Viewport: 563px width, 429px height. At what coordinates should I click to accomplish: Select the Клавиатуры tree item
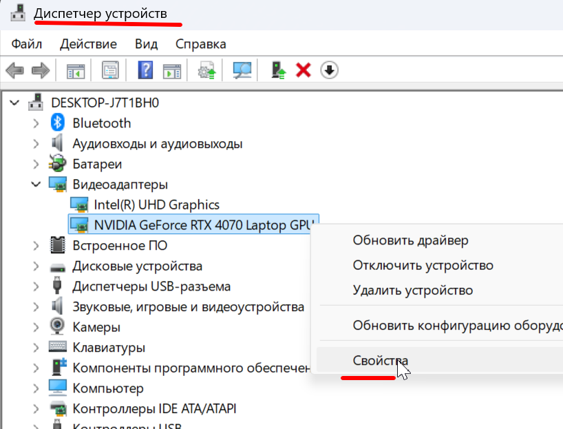[108, 348]
